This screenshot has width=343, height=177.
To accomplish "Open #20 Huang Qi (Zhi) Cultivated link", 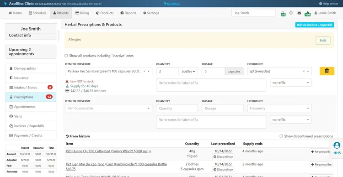I will pos(108,151).
